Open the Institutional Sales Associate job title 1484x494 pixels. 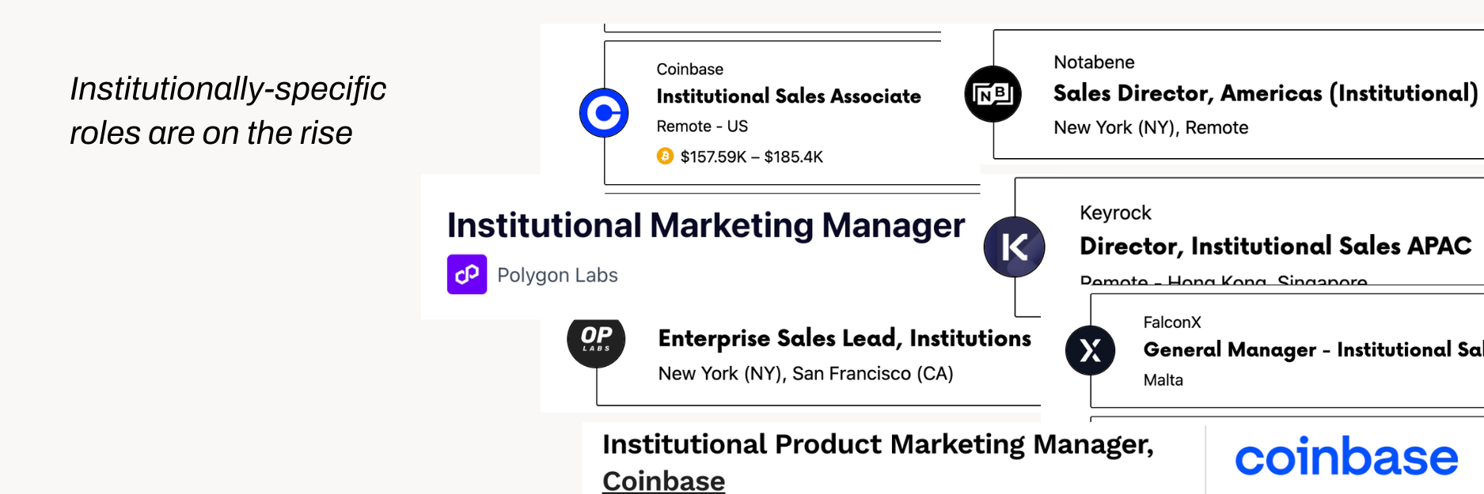coord(788,96)
